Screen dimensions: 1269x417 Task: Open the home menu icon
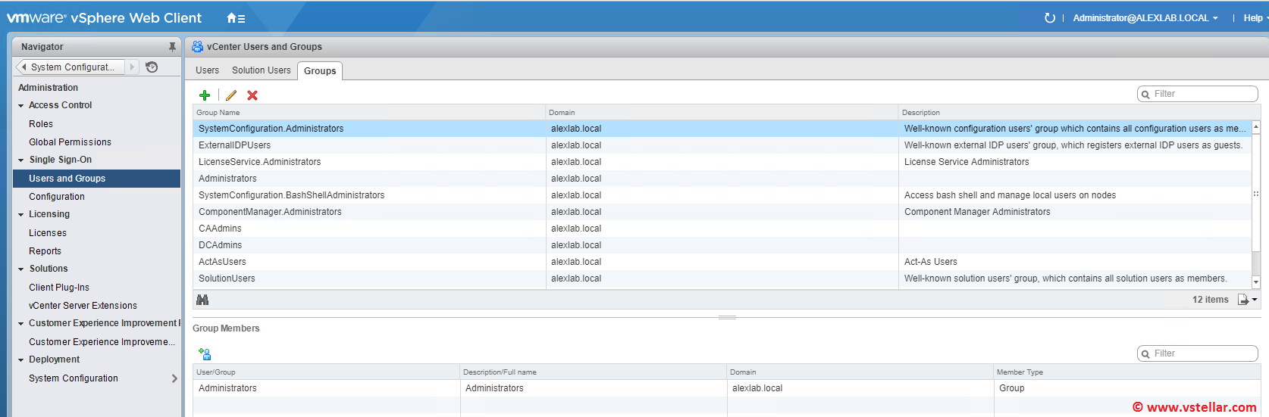(x=236, y=18)
